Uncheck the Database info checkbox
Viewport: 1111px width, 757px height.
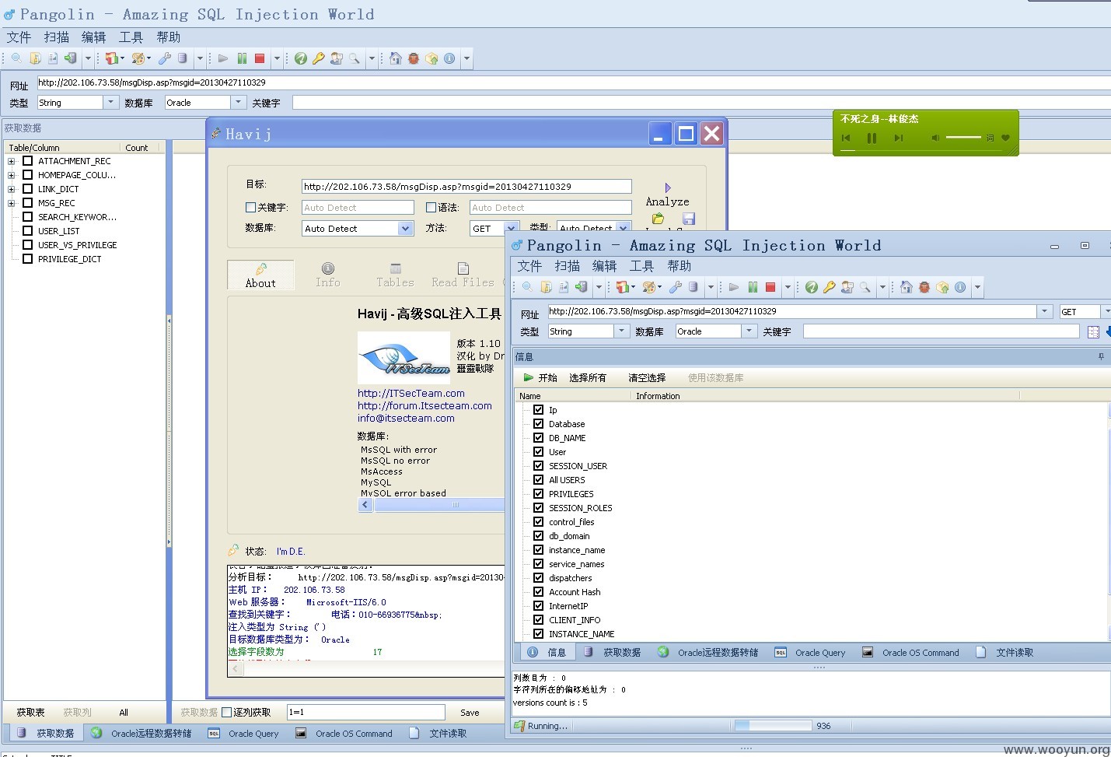[x=538, y=424]
